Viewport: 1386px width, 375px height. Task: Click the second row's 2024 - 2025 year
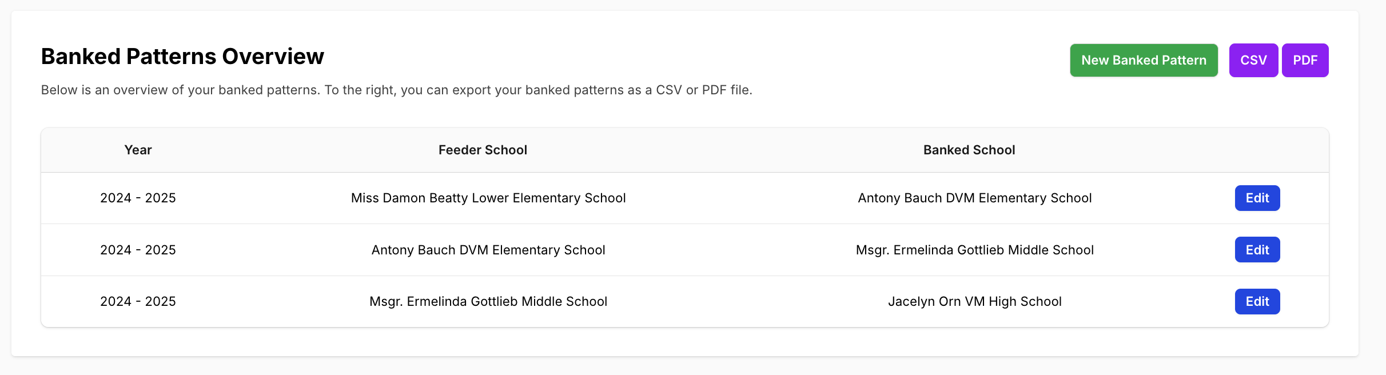tap(138, 250)
